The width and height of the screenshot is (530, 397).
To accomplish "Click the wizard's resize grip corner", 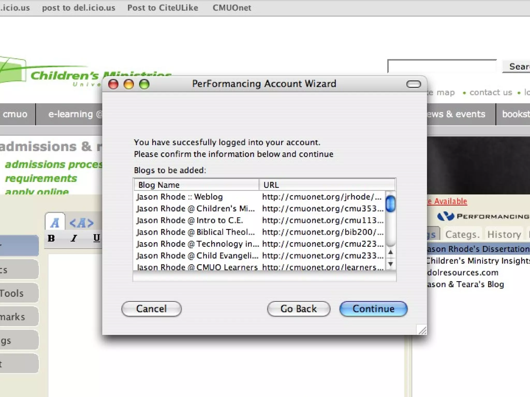I will pos(422,330).
